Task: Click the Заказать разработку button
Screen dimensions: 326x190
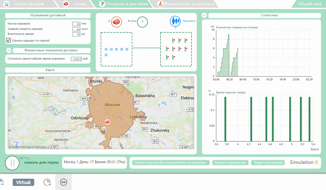Action: (x=230, y=163)
